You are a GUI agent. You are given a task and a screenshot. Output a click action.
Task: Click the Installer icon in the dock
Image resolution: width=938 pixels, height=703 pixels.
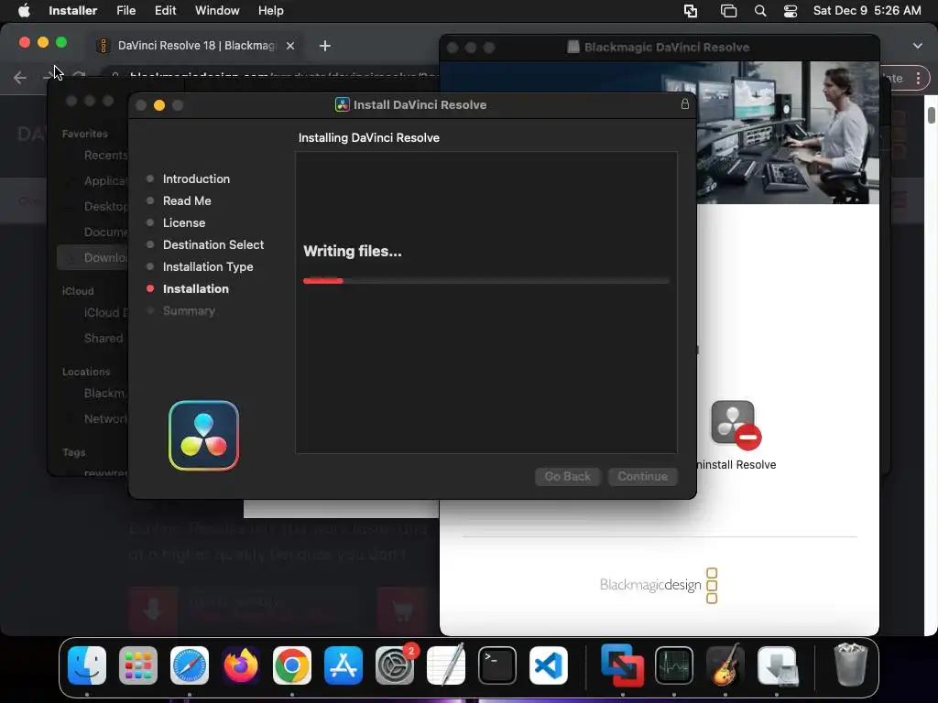point(777,665)
